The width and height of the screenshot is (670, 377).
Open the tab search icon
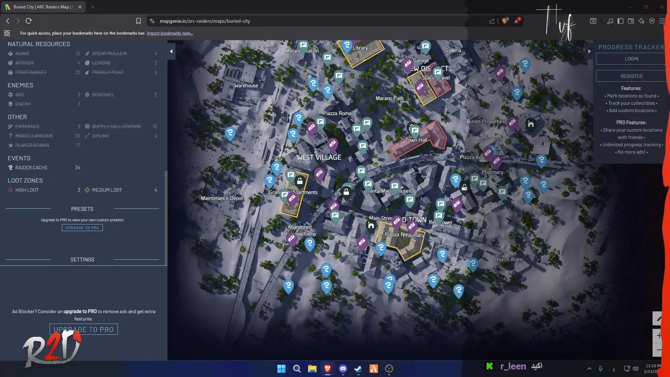click(593, 21)
